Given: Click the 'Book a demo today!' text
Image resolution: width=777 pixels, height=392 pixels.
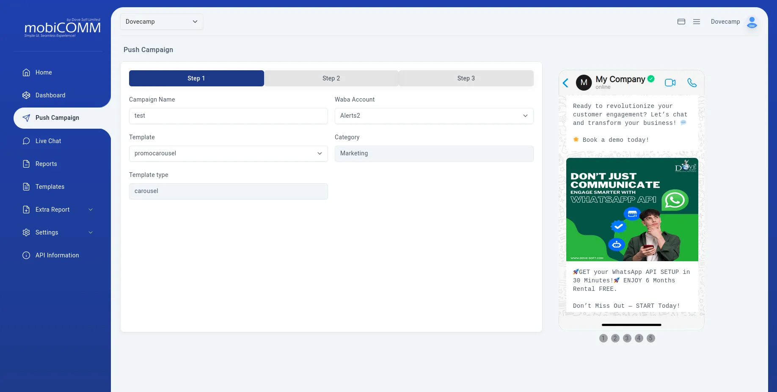Looking at the screenshot, I should pyautogui.click(x=615, y=140).
